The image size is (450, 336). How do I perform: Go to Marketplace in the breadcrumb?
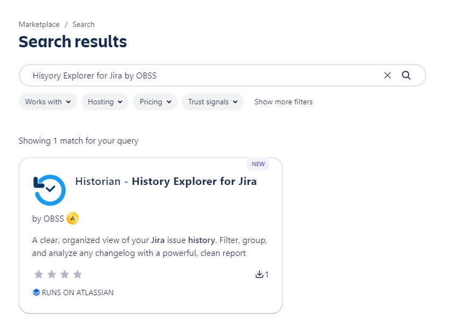click(39, 24)
